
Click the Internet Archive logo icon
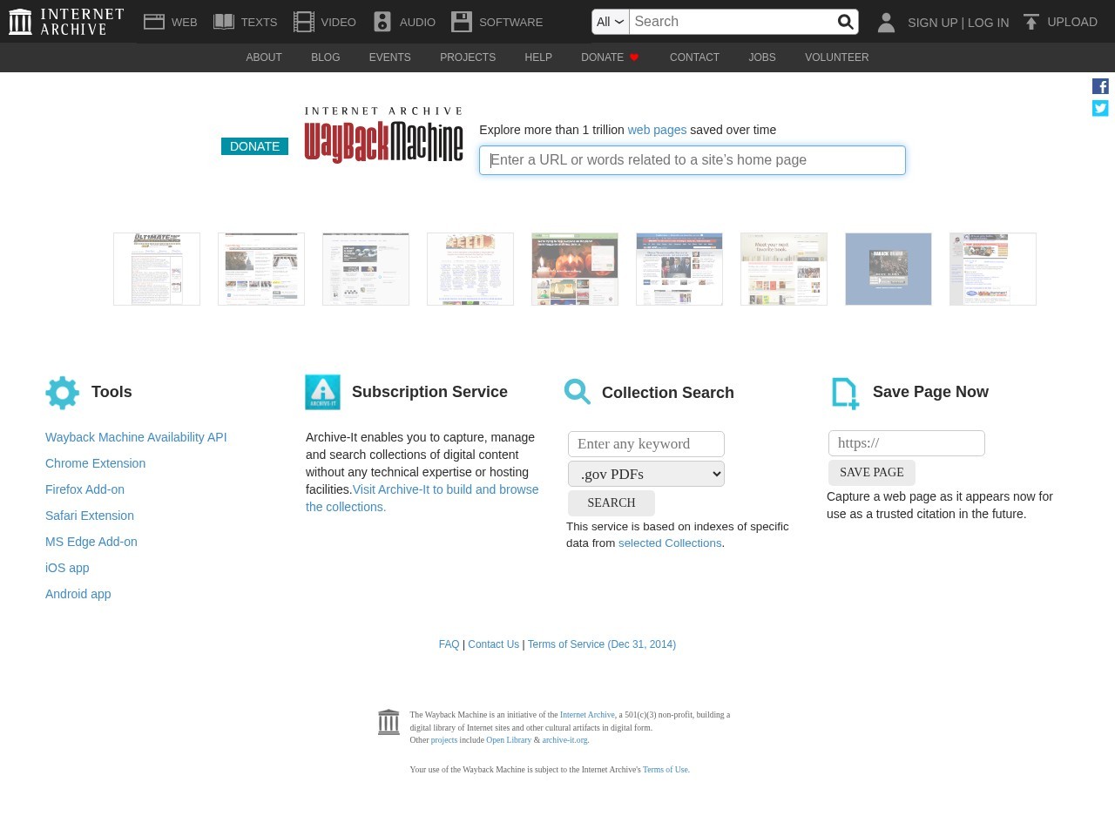[20, 22]
